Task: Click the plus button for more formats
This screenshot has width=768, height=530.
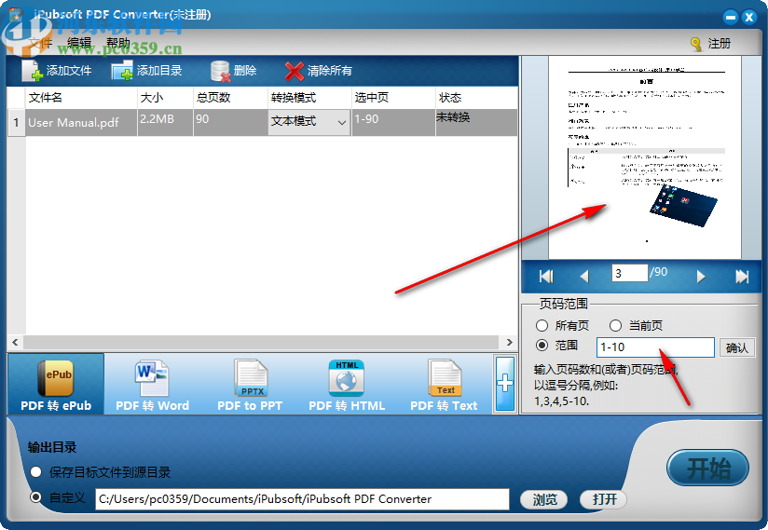Action: pyautogui.click(x=505, y=384)
